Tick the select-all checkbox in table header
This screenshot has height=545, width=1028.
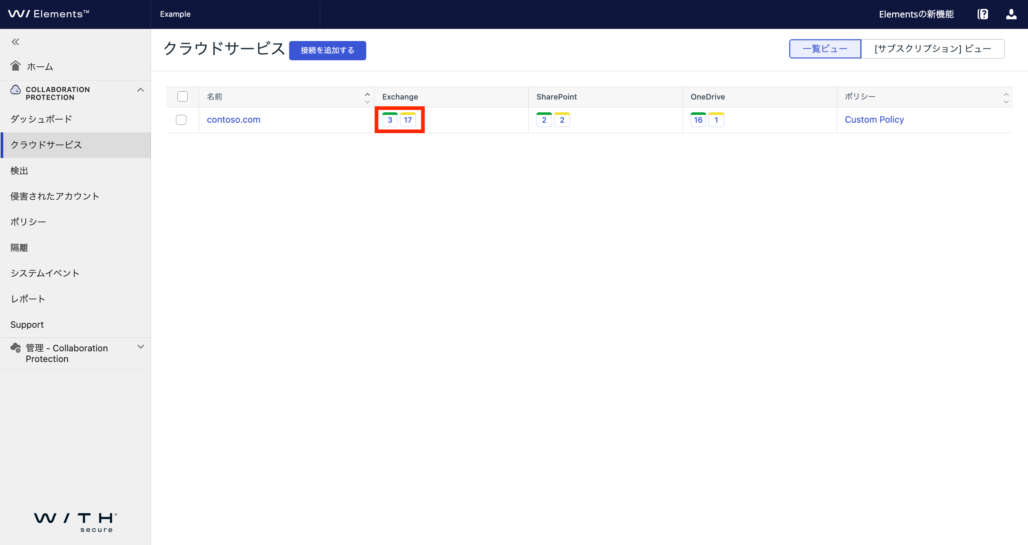(182, 97)
